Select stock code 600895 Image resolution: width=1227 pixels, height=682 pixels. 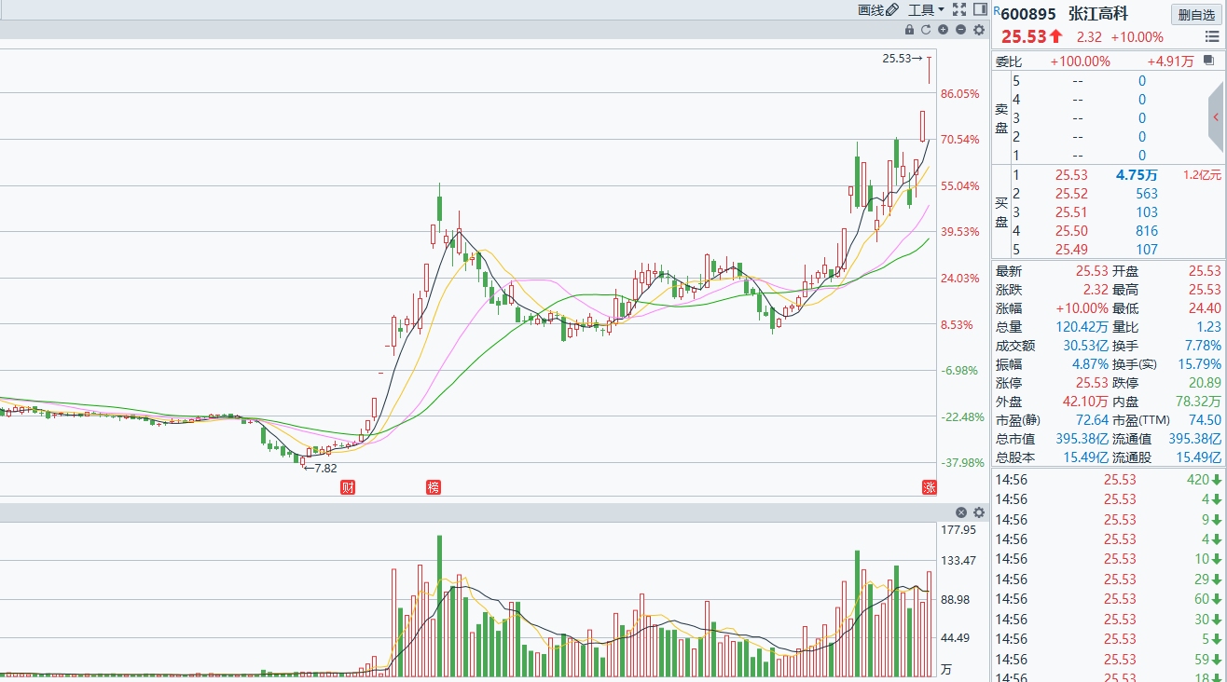click(1028, 14)
